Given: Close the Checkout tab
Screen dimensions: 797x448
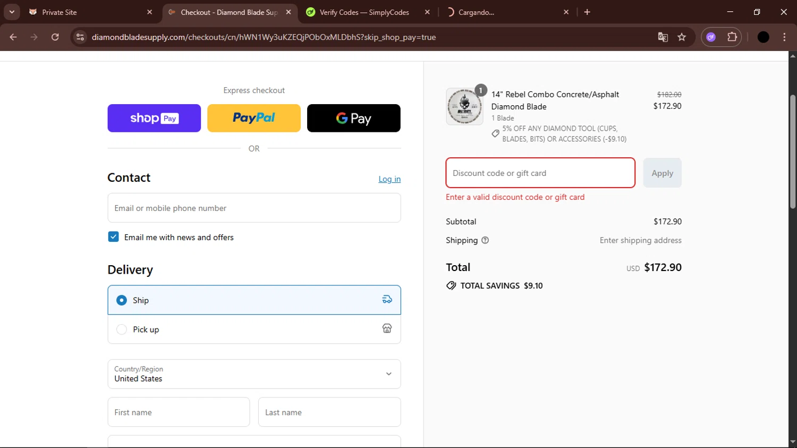Looking at the screenshot, I should click(289, 12).
